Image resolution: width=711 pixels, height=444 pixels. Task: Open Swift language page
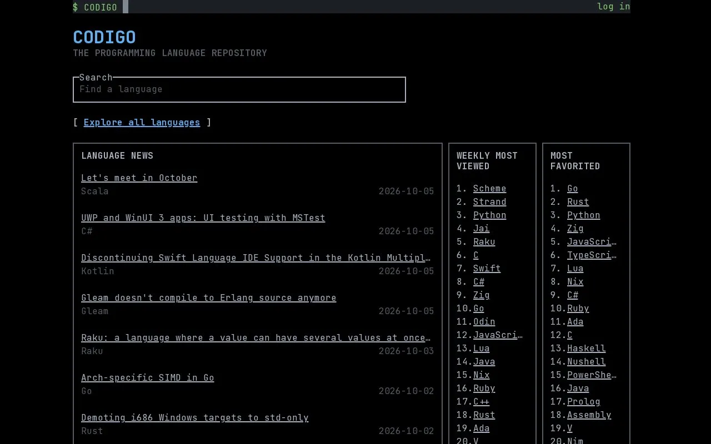[x=487, y=269]
